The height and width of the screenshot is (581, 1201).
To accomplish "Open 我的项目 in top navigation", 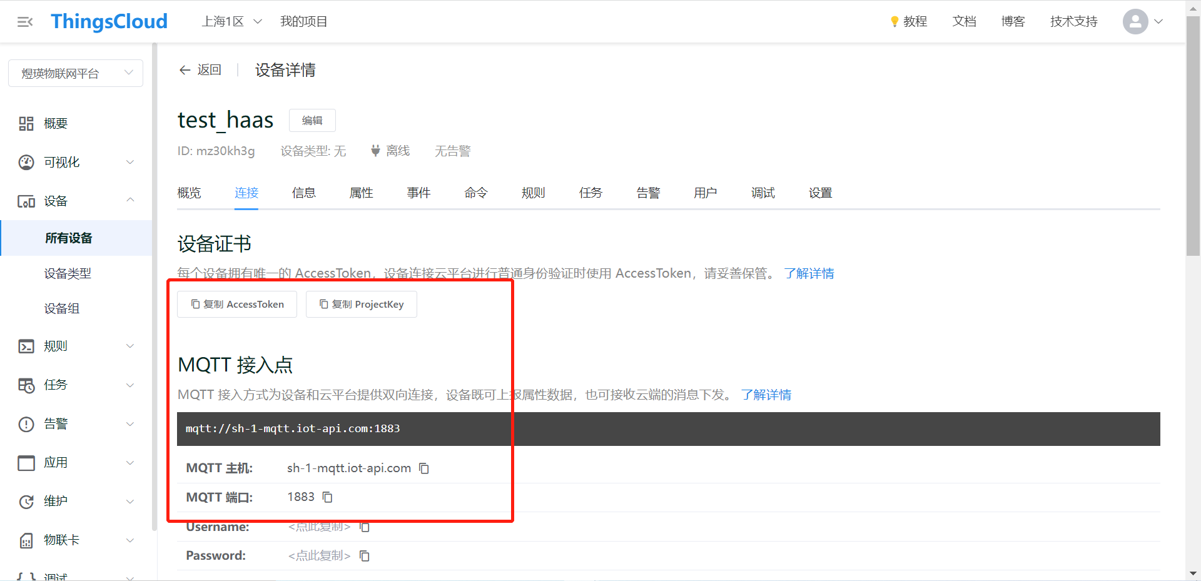I will point(304,22).
